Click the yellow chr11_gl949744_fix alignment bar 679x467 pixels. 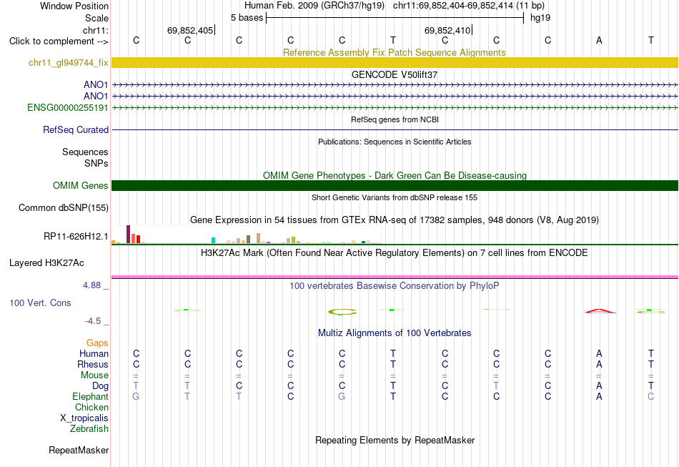click(395, 63)
